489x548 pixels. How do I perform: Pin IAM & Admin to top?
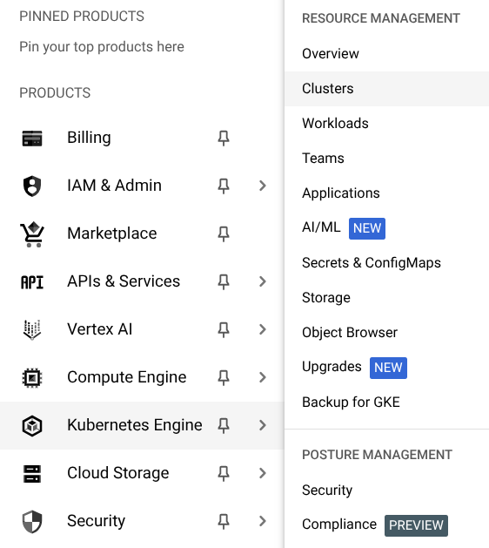pyautogui.click(x=224, y=186)
